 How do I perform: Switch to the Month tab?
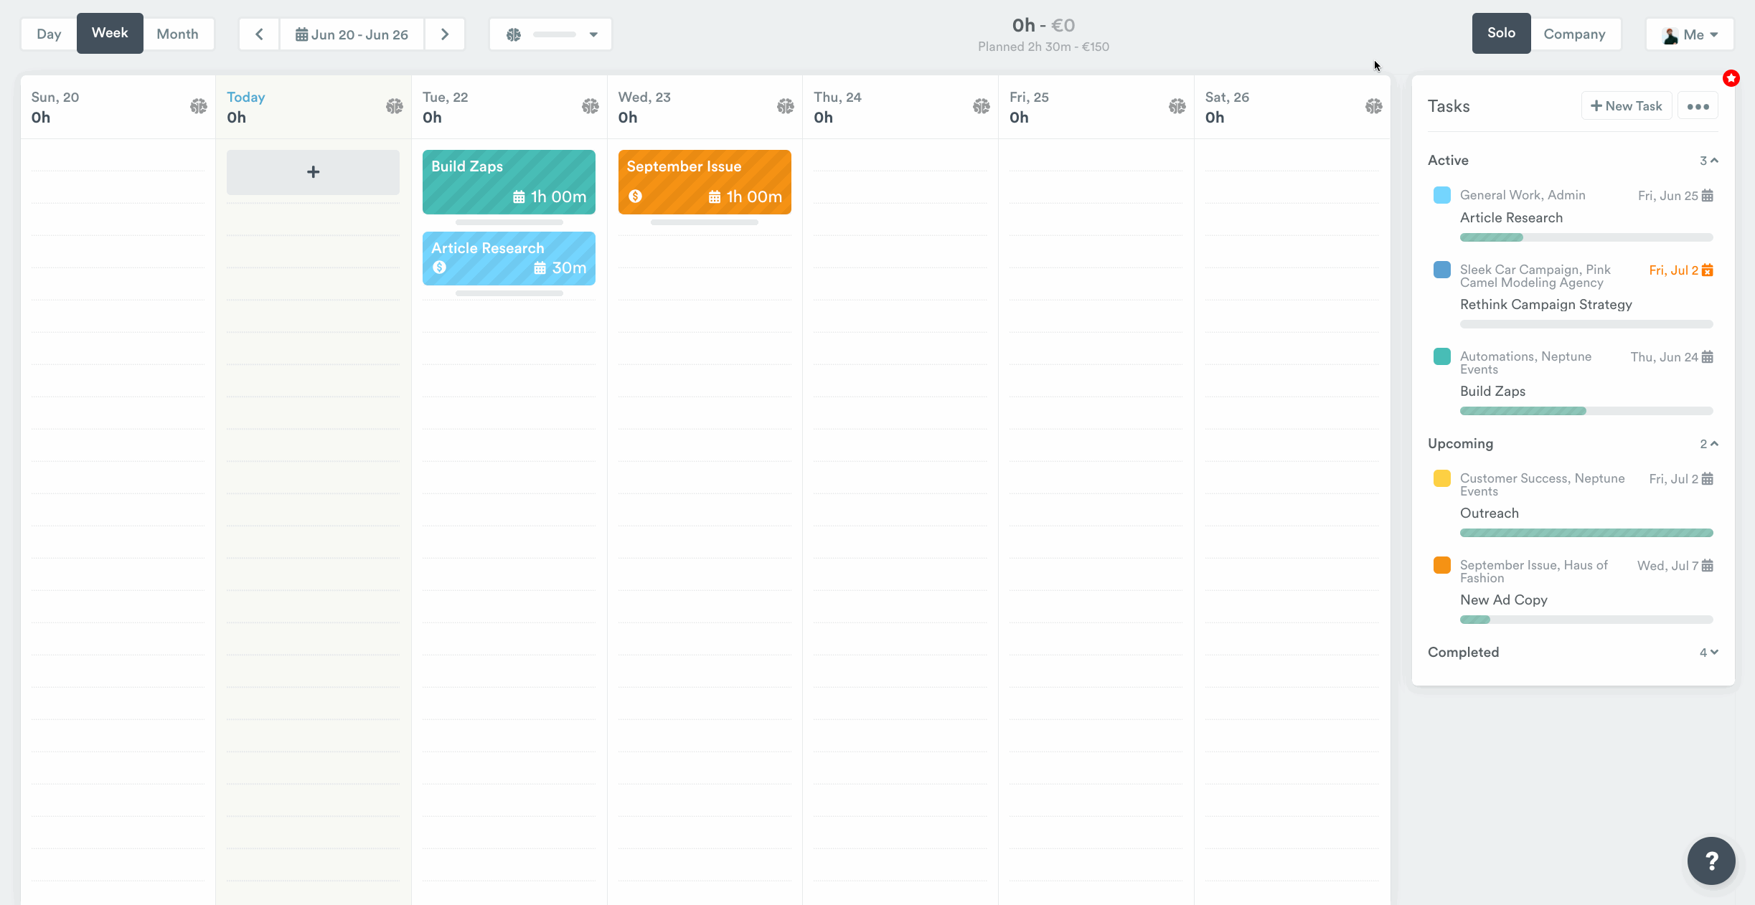[x=177, y=34]
